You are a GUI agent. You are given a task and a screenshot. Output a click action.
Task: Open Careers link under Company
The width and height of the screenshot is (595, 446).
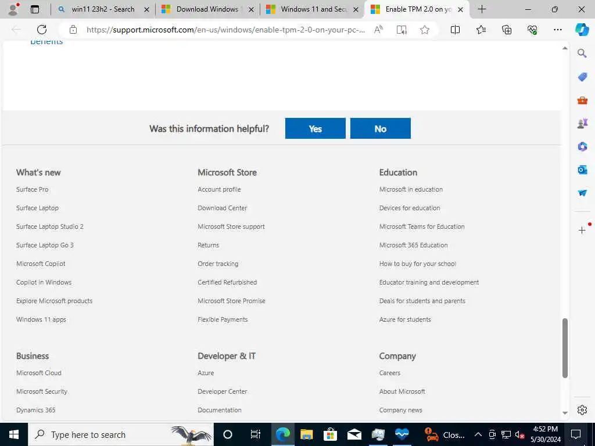pyautogui.click(x=390, y=373)
